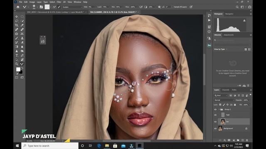Click the Windows taskbar search box
Image resolution: width=266 pixels, height=149 pixels.
tap(50, 146)
